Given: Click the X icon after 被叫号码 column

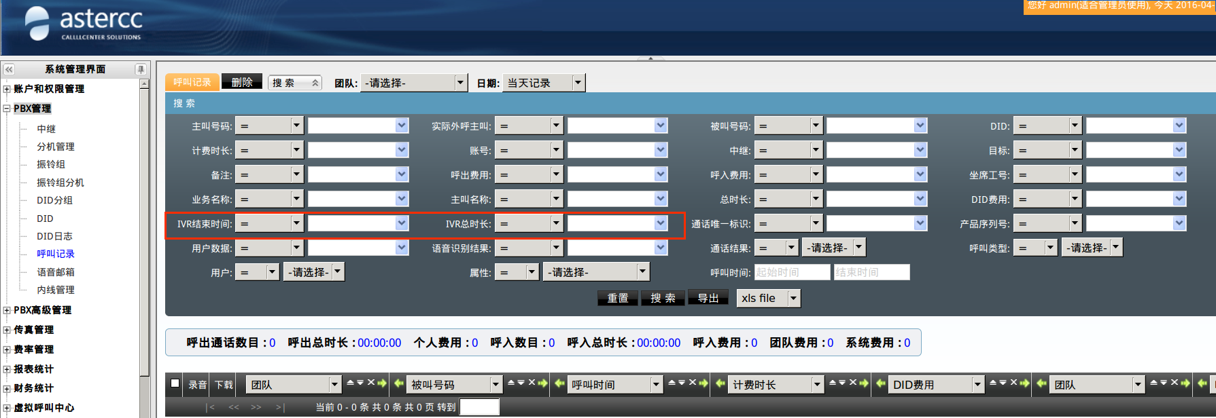Looking at the screenshot, I should point(532,383).
